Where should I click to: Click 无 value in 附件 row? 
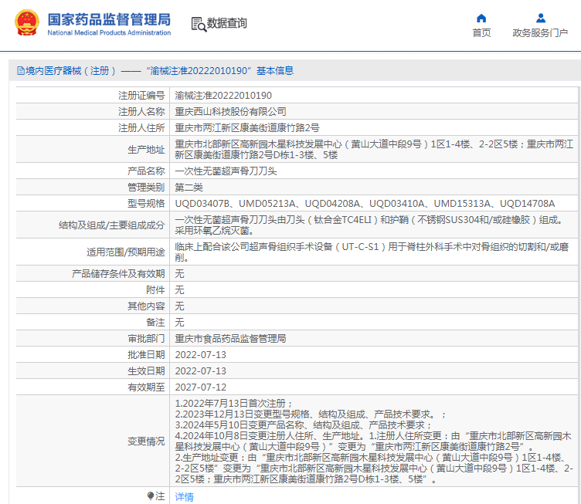pyautogui.click(x=179, y=289)
